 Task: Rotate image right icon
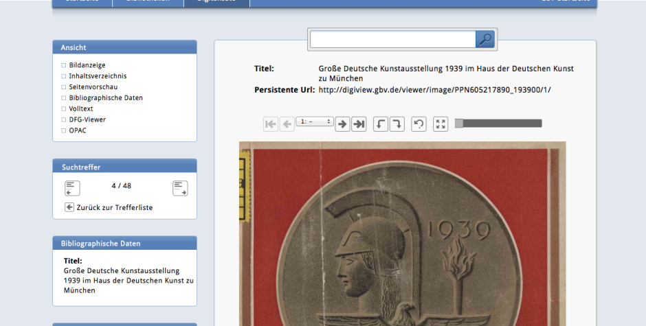click(x=397, y=124)
